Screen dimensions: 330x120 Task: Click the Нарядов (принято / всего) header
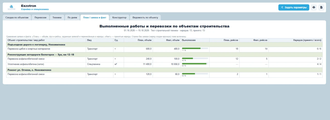point(295,40)
